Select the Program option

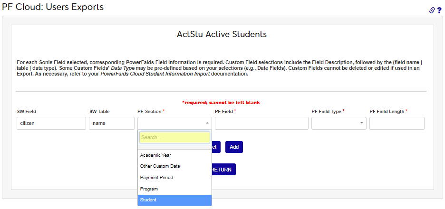point(149,189)
